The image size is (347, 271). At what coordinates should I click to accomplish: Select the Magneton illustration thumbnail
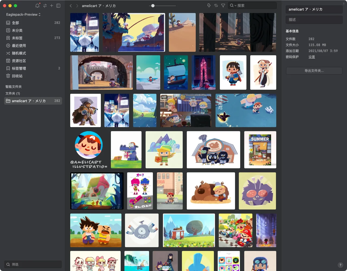[142, 230]
